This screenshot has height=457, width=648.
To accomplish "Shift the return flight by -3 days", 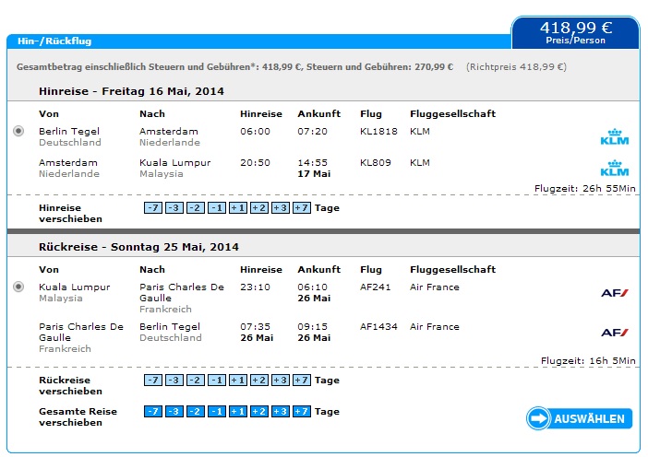I will [174, 380].
